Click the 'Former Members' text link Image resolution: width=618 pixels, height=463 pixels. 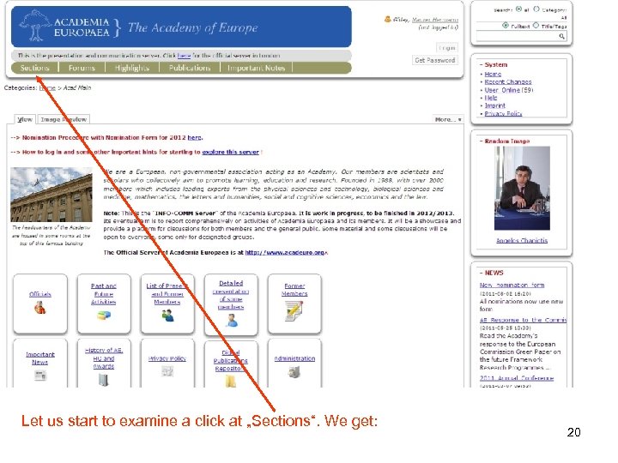point(294,290)
